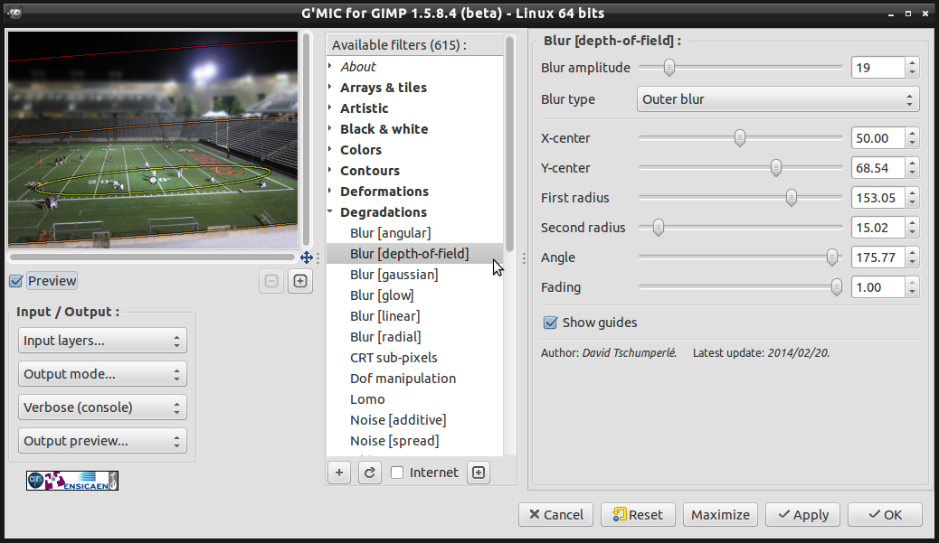Select the CRT sub-pixels filter
This screenshot has height=543, width=939.
click(x=394, y=358)
